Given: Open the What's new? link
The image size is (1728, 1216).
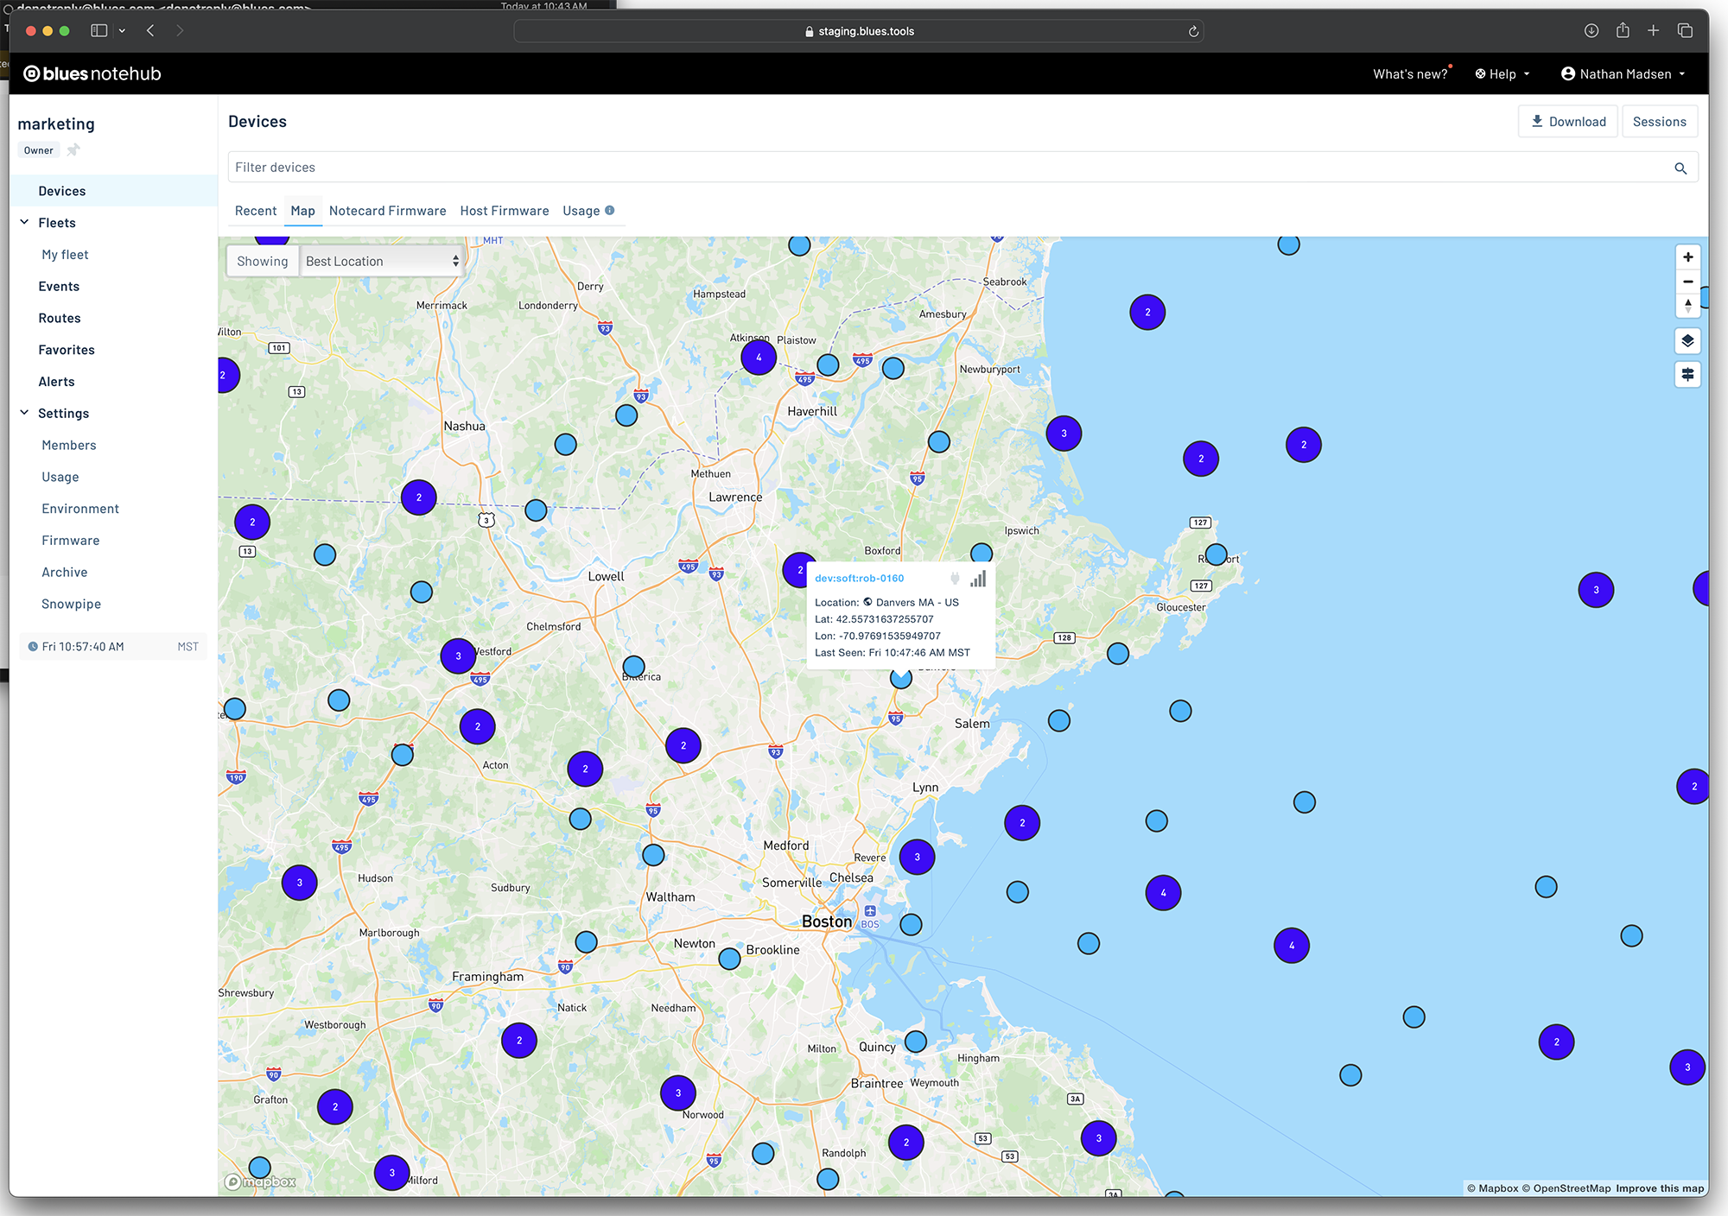Looking at the screenshot, I should click(x=1410, y=74).
